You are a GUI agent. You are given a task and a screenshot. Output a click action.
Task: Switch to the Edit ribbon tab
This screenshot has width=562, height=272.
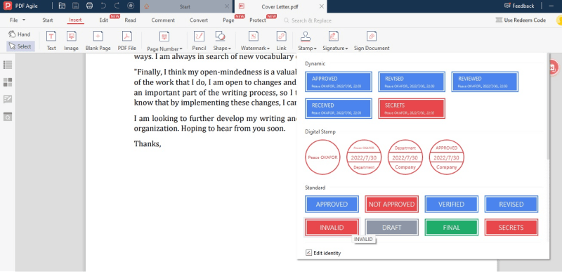tap(103, 20)
